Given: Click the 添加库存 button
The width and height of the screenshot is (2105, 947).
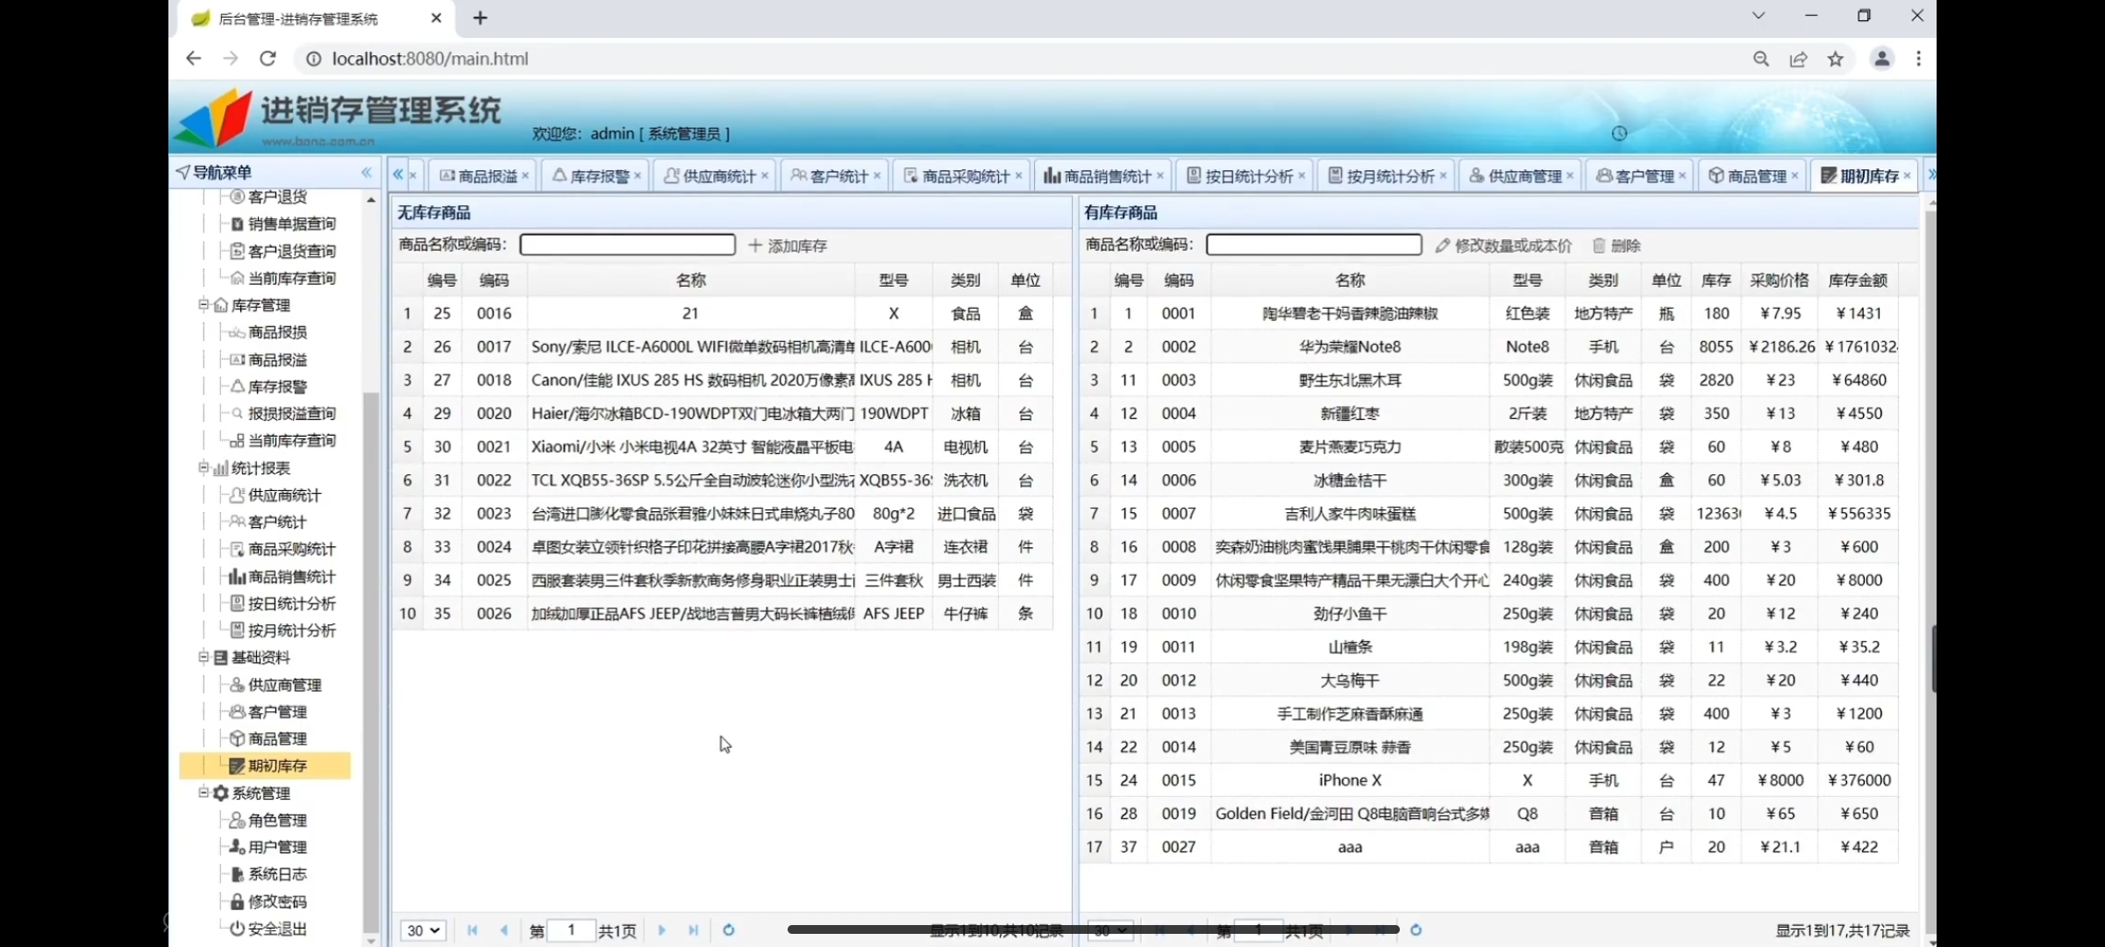Looking at the screenshot, I should tap(788, 246).
